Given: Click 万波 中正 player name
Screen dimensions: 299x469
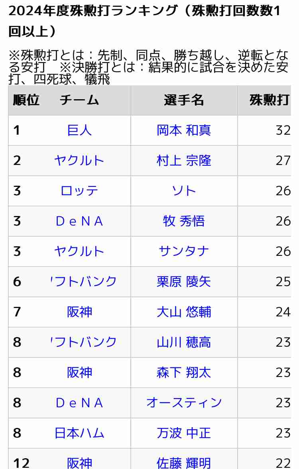Looking at the screenshot, I should pyautogui.click(x=184, y=433).
